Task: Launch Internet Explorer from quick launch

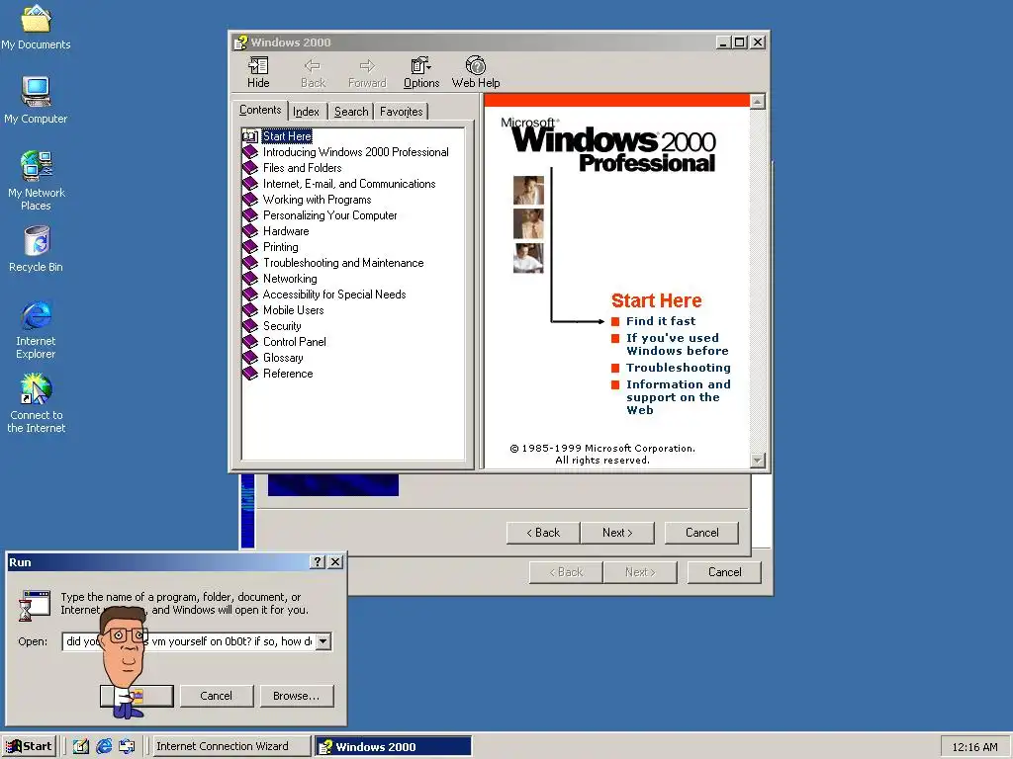Action: tap(103, 747)
